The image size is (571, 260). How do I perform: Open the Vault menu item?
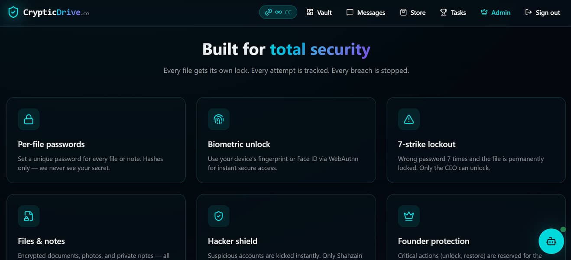[319, 13]
